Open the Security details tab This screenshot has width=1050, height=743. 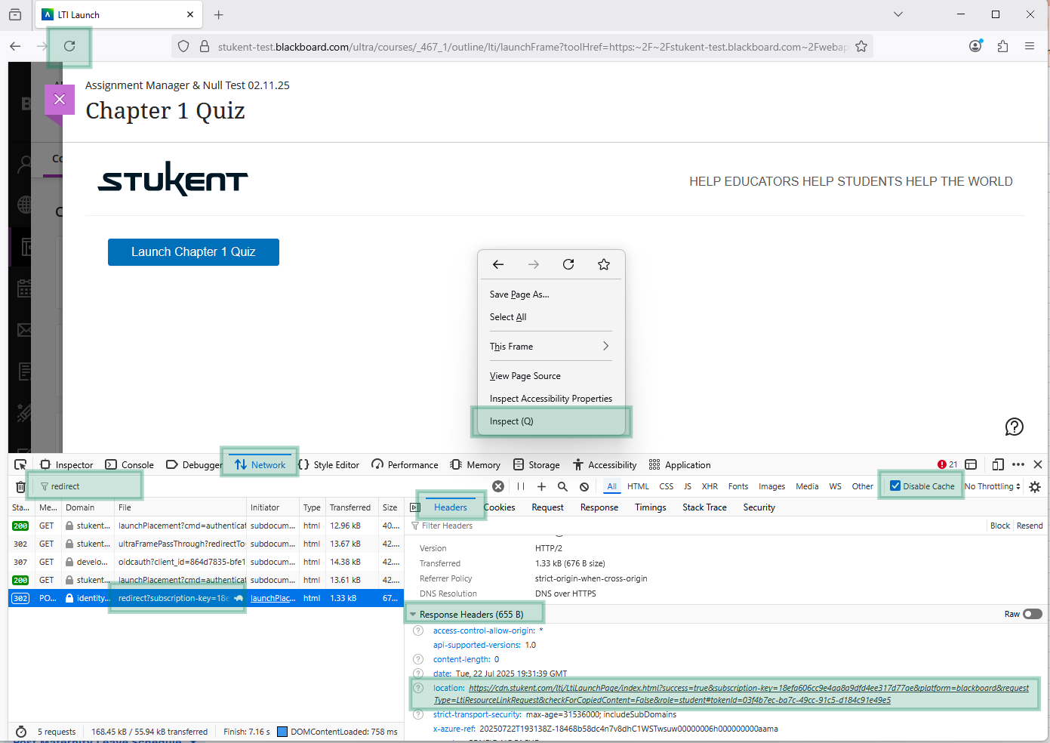click(759, 507)
